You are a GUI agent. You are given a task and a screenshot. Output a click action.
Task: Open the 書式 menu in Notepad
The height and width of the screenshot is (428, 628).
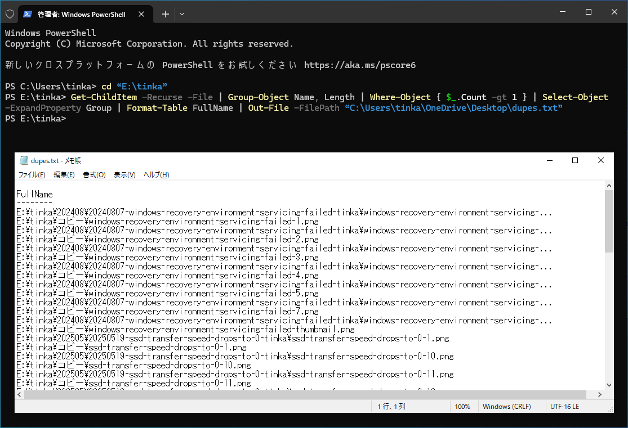tap(93, 175)
